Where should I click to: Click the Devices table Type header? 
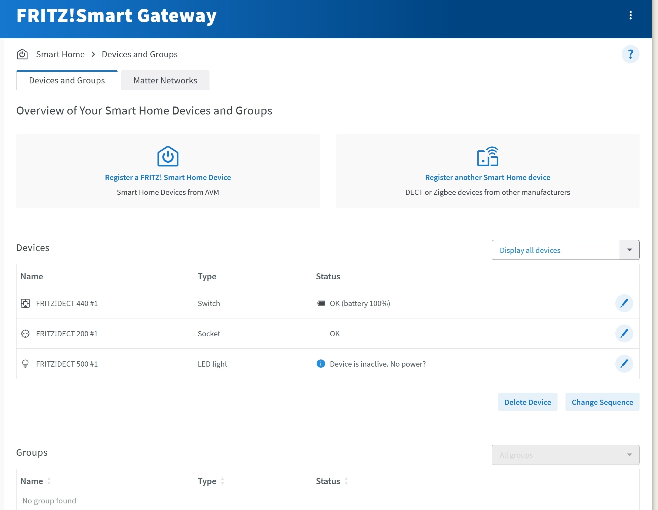pyautogui.click(x=207, y=277)
